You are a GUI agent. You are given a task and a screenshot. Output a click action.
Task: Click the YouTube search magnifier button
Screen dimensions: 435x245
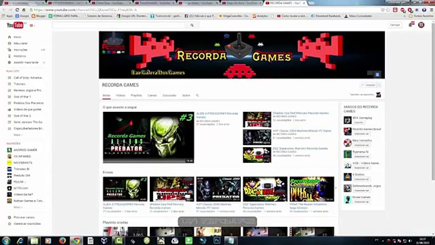tap(192, 25)
